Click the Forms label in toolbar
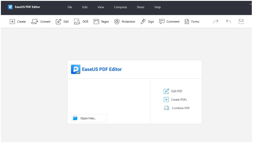The image size is (253, 143). 195,22
